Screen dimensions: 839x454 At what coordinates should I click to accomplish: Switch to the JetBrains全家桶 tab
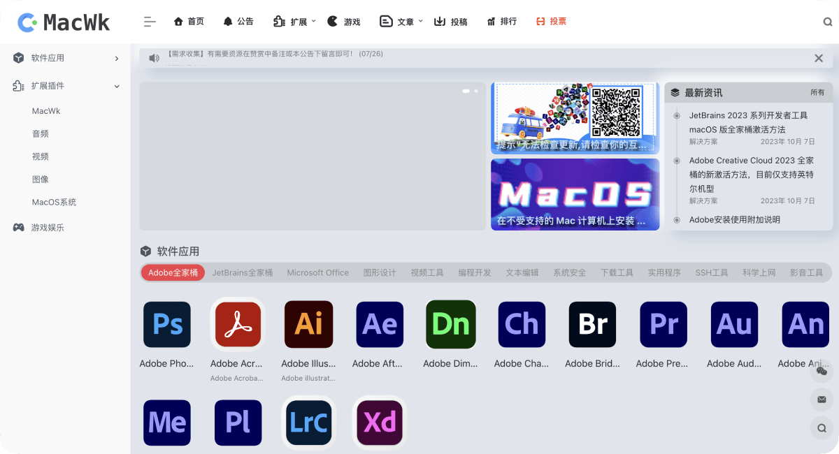pyautogui.click(x=243, y=272)
